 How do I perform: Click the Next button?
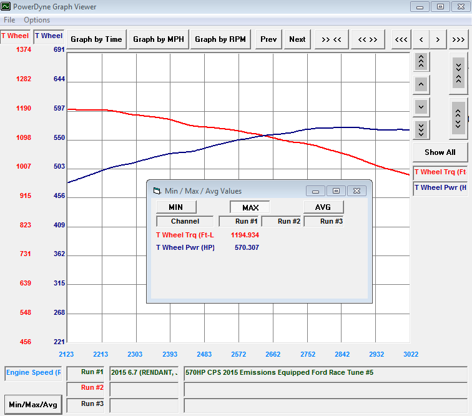(297, 39)
